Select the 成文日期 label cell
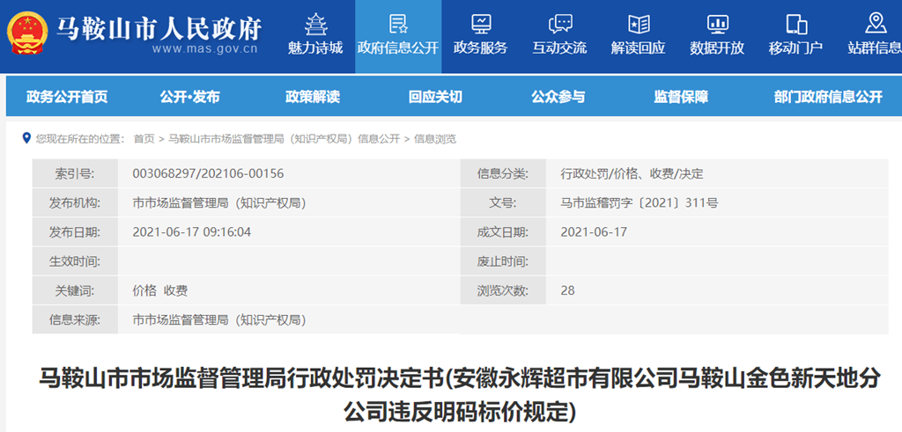Image resolution: width=902 pixels, height=432 pixels. coord(503,232)
